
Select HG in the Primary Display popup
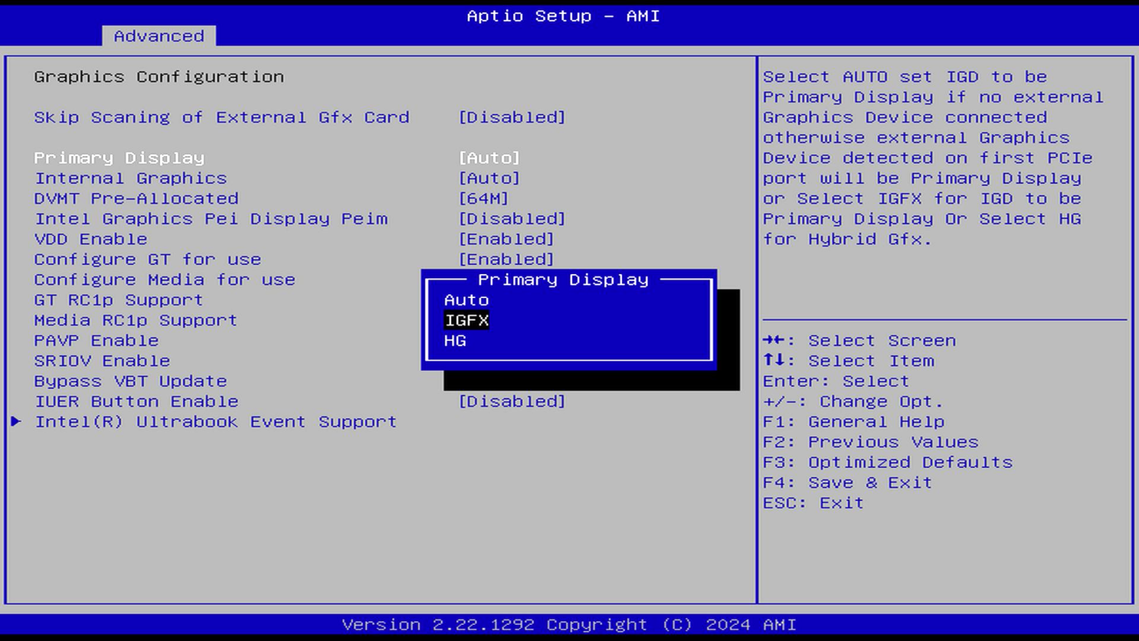[x=454, y=340]
